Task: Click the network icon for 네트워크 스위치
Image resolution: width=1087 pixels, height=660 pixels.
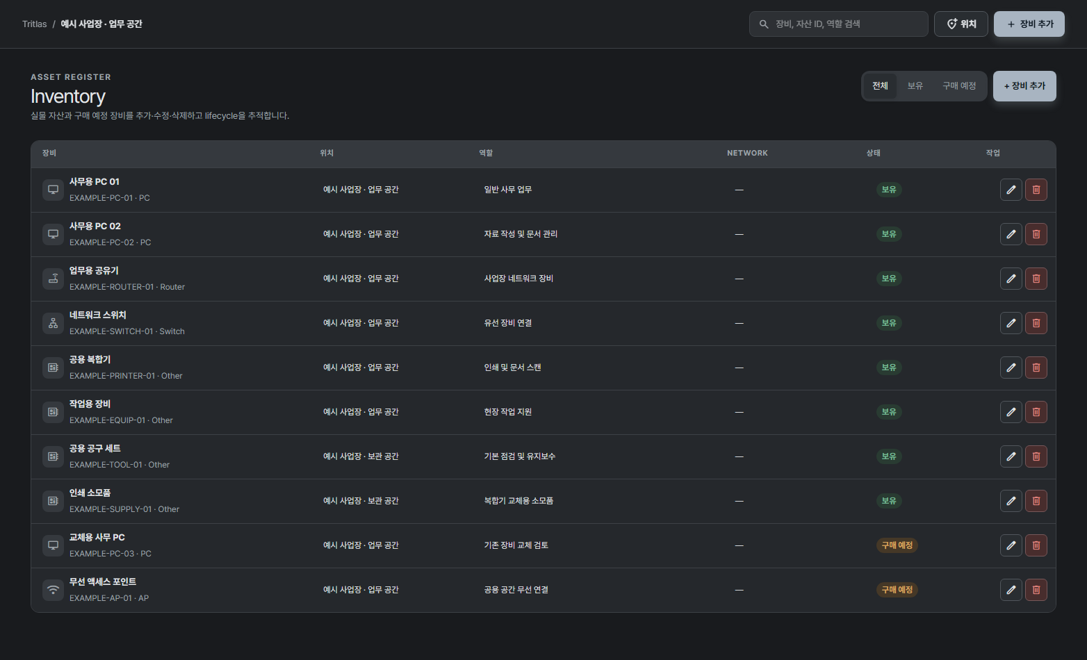Action: point(53,323)
